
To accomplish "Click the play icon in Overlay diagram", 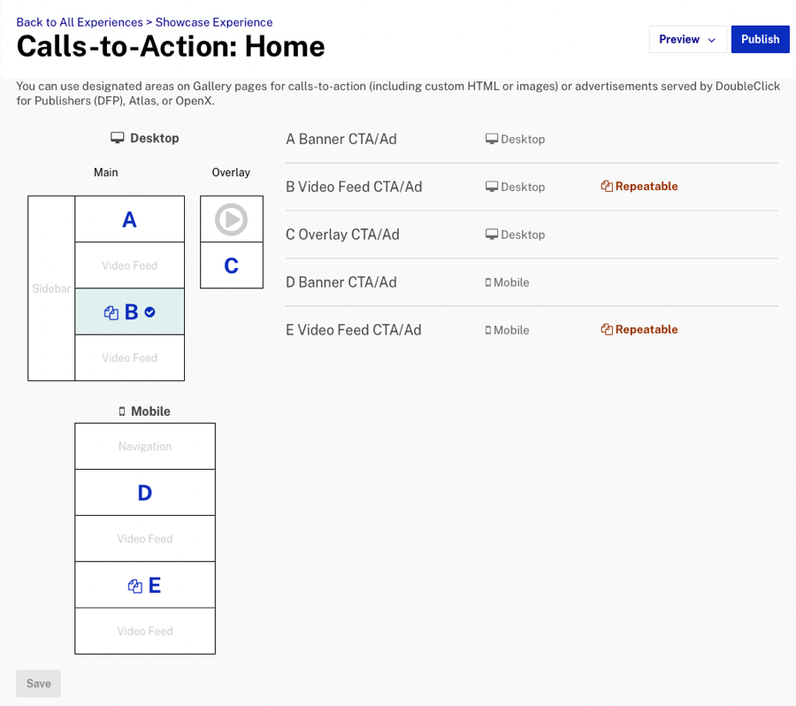I will tap(231, 219).
